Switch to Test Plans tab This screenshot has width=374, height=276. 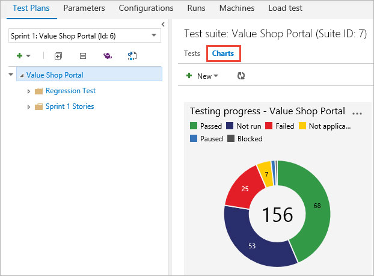click(x=31, y=8)
